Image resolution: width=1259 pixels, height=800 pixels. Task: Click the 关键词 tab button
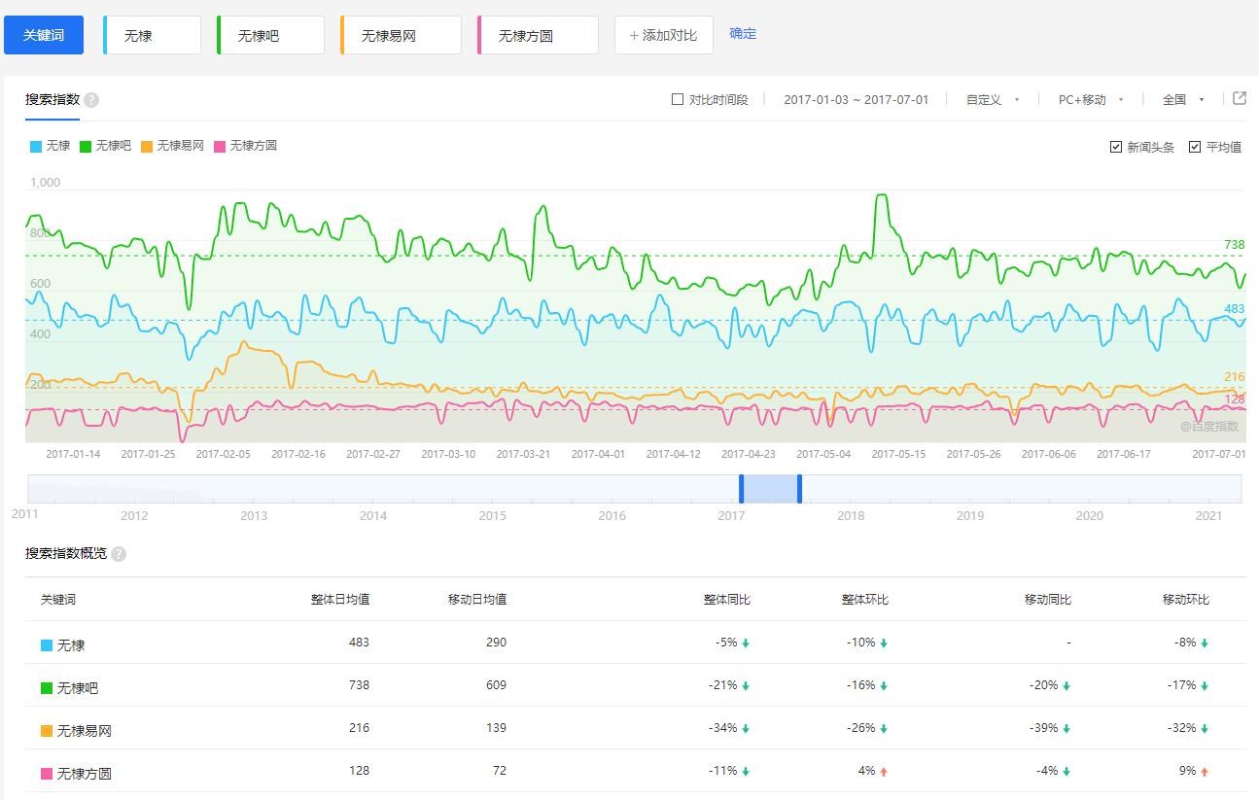(x=44, y=35)
